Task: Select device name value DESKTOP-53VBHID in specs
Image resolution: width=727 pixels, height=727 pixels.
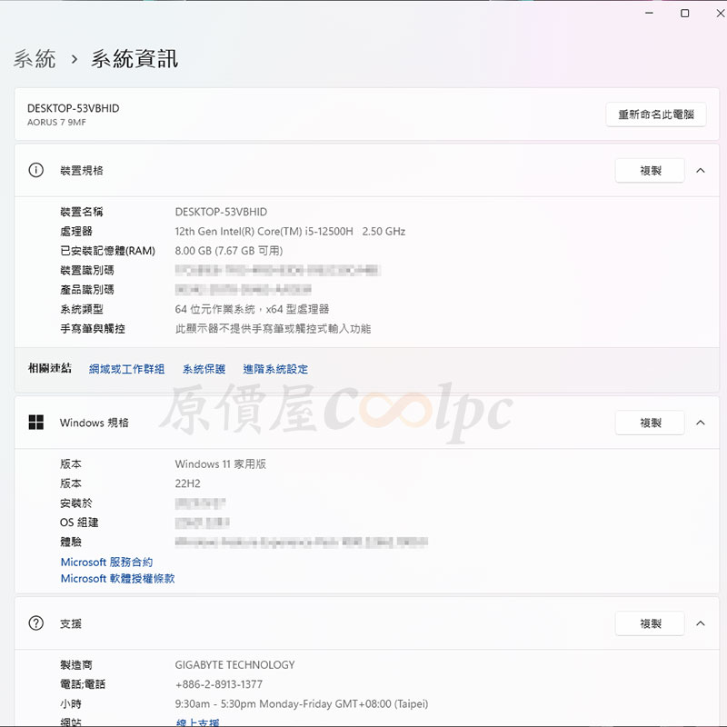Action: (x=221, y=212)
